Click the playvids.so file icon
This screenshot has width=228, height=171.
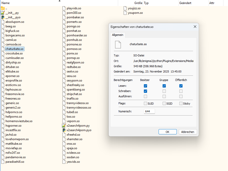(64, 8)
